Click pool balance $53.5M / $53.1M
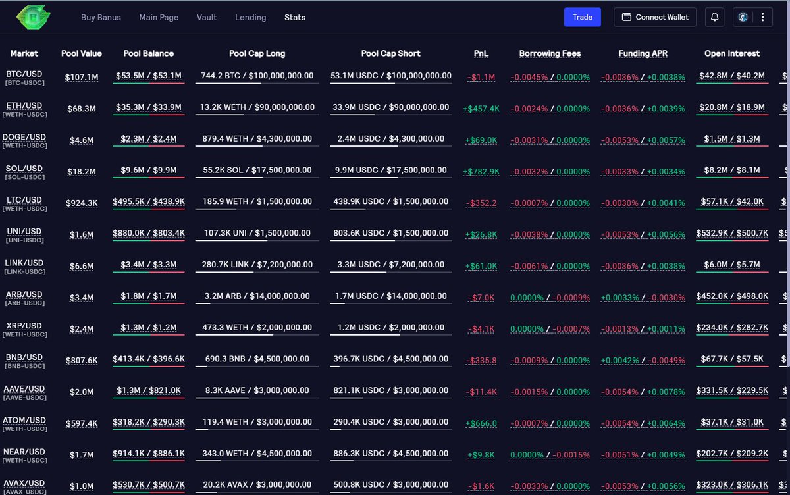Viewport: 790px width, 495px height. (x=149, y=76)
